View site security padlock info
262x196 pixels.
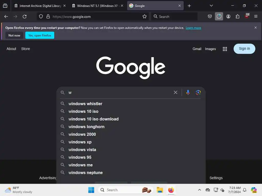[48, 17]
